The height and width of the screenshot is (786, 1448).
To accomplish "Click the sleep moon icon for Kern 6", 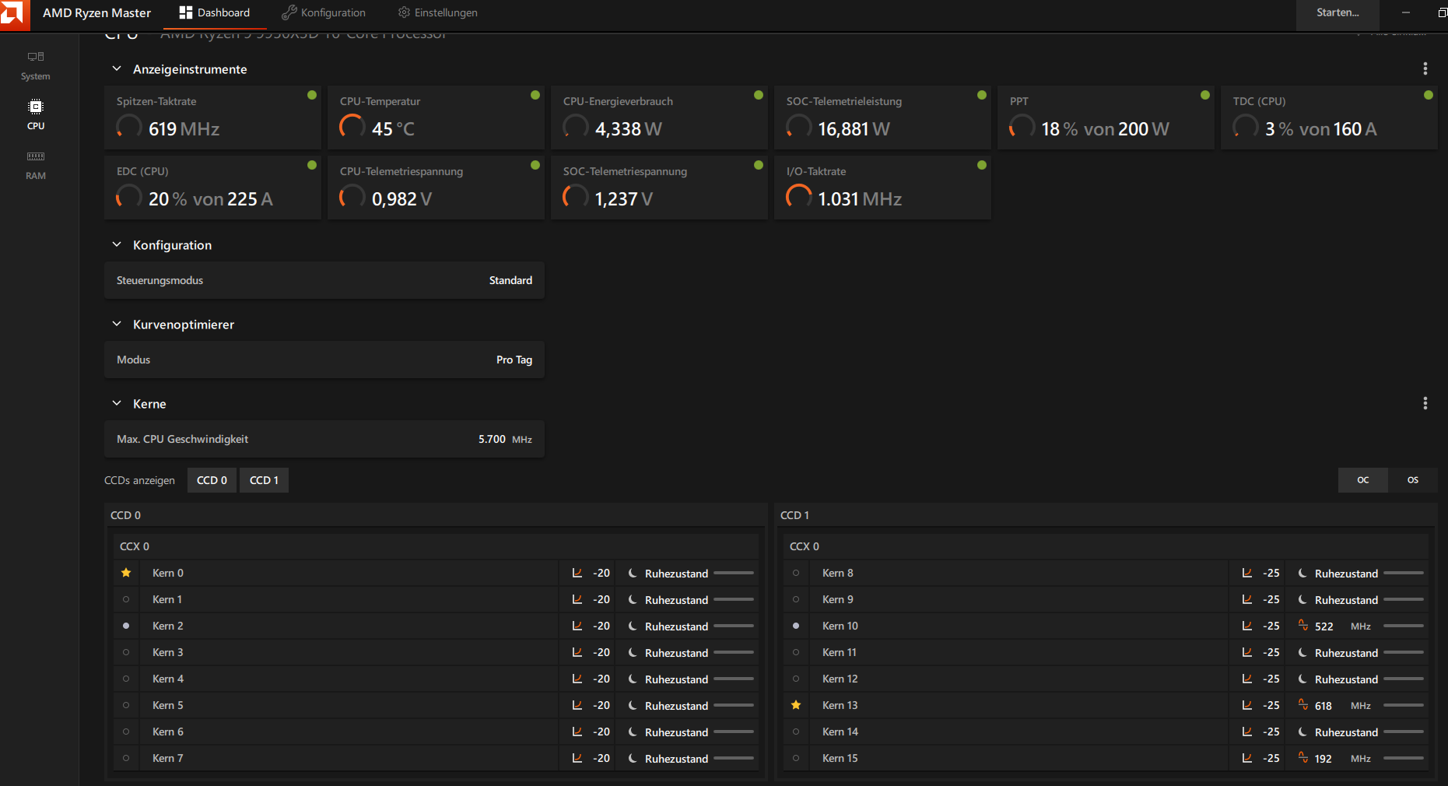I will coord(633,732).
